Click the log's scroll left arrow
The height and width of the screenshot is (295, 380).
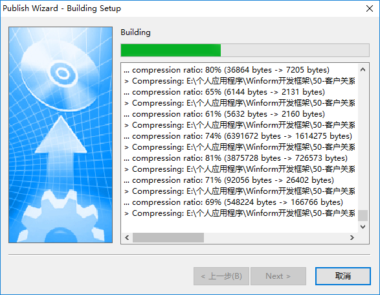pos(127,237)
